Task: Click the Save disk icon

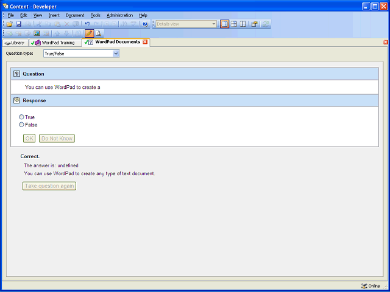Action: point(19,24)
